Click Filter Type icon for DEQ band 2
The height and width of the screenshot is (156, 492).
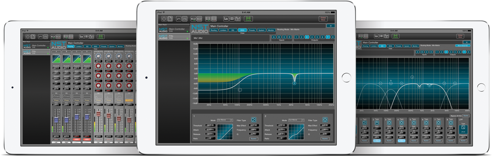325,120
